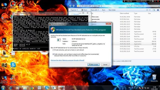Sort by the Size column header
160x90 pixels.
pos(149,13)
